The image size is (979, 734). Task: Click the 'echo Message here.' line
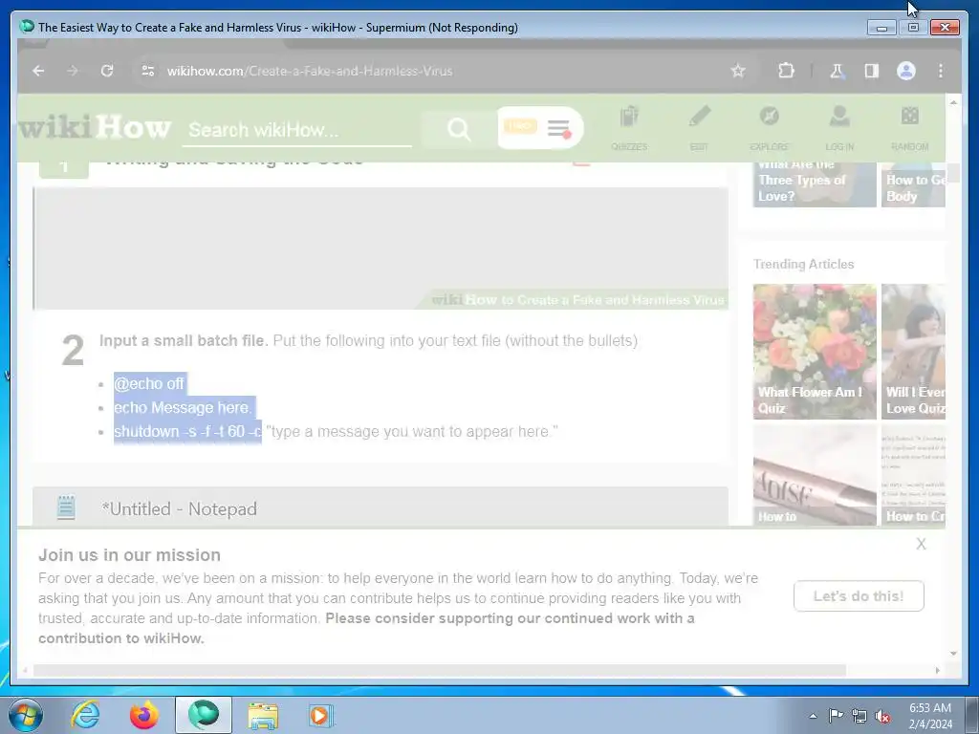[x=183, y=407]
